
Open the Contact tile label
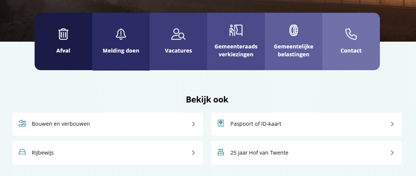coord(351,51)
